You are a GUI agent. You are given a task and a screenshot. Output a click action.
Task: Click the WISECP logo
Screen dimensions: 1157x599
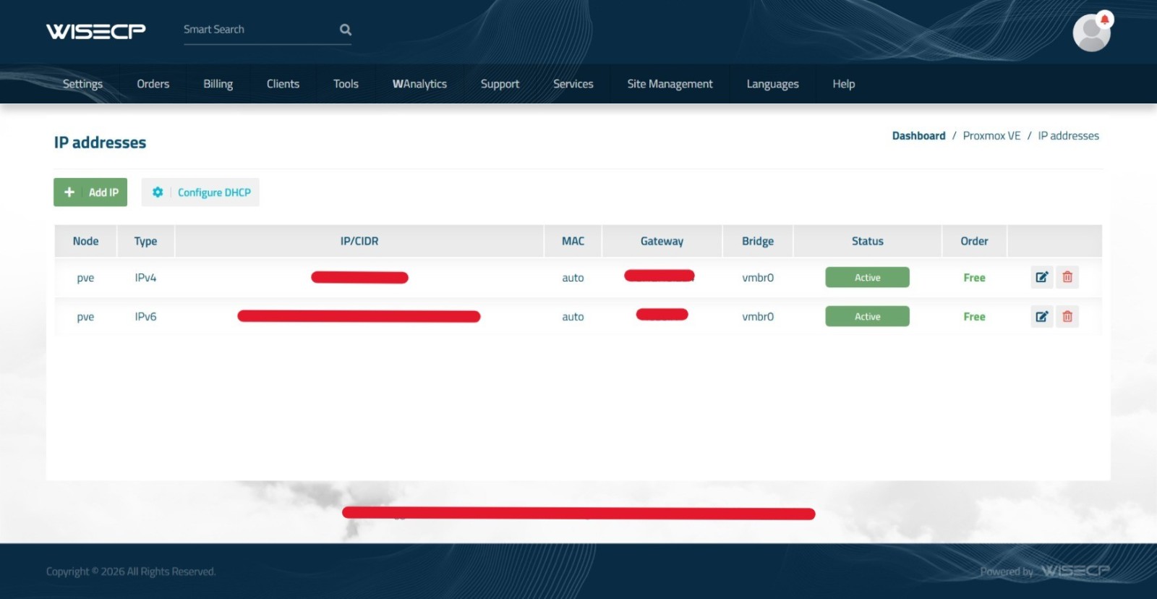pos(96,30)
